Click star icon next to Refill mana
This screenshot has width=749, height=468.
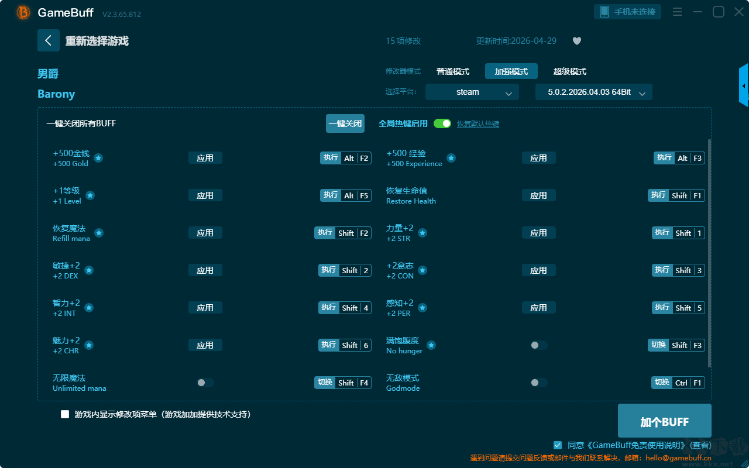pos(99,233)
